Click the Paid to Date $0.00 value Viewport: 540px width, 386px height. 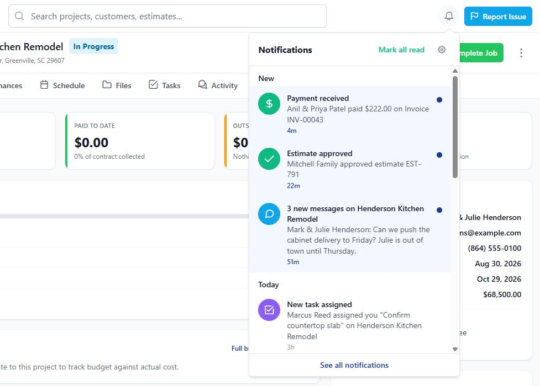pyautogui.click(x=91, y=142)
